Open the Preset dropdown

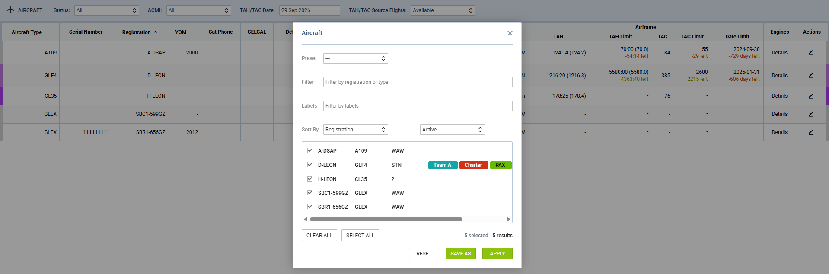(356, 58)
